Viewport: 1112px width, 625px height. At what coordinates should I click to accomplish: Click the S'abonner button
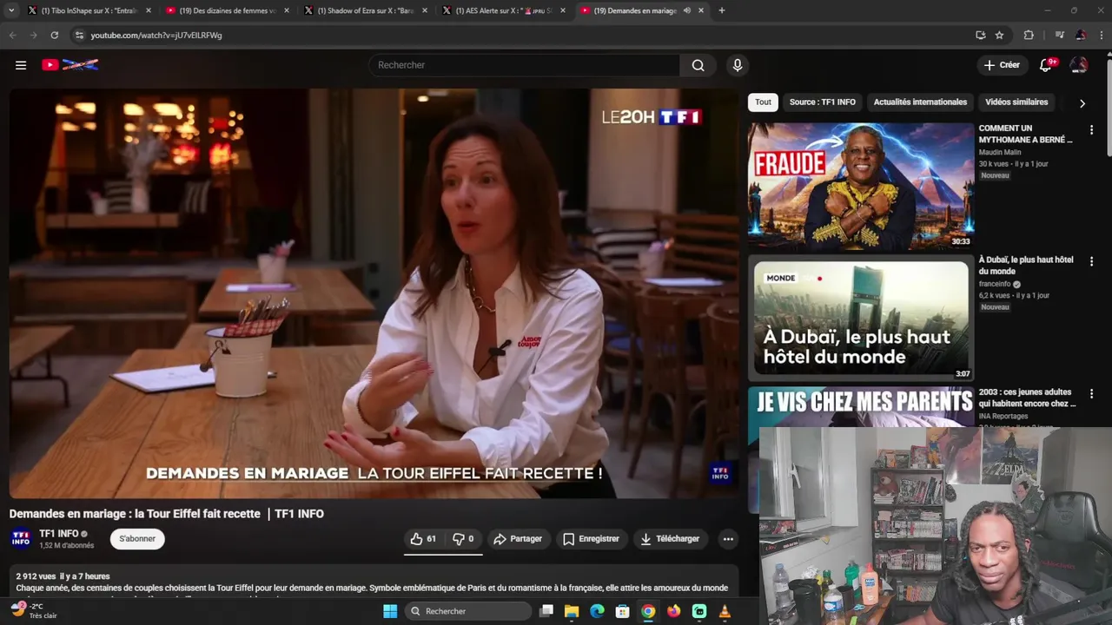pyautogui.click(x=137, y=539)
